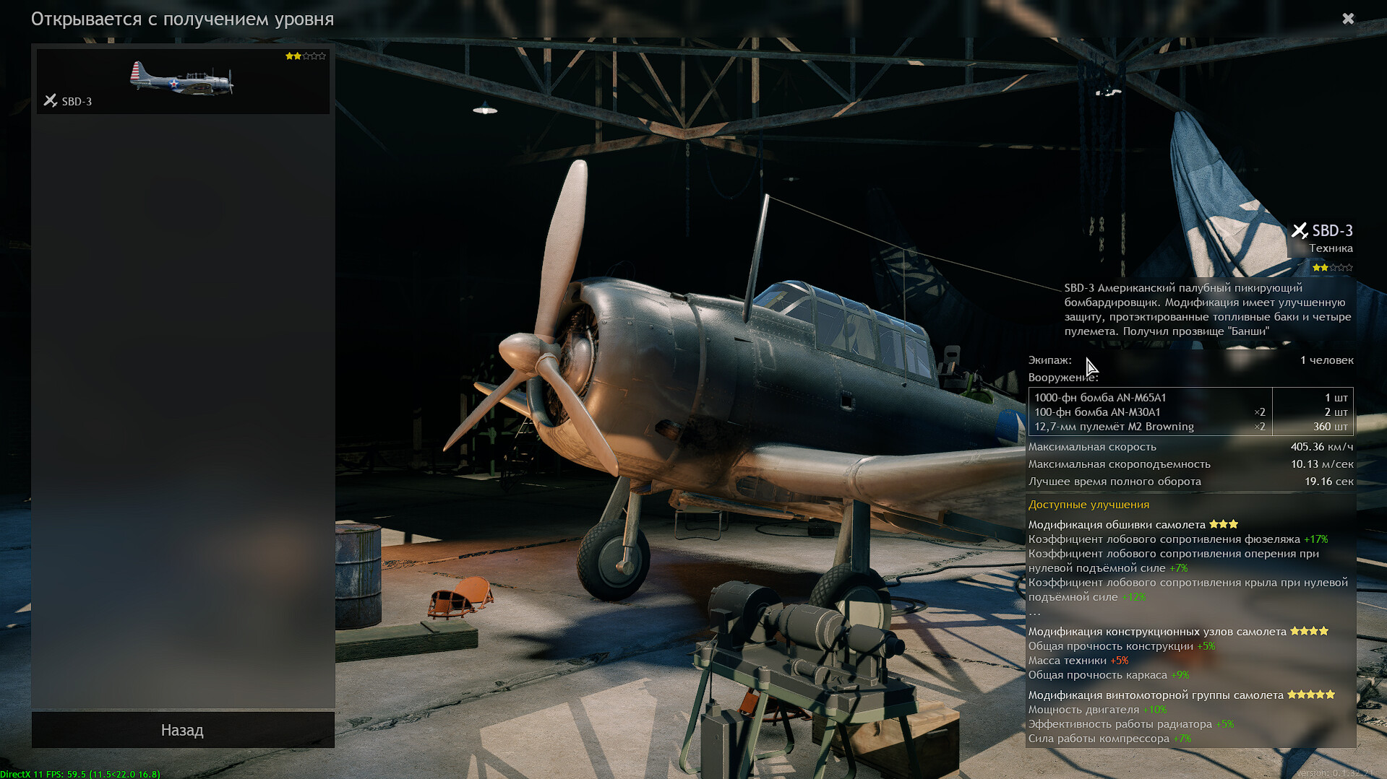Screen dimensions: 1387x779
Task: Click the star rating under Техника label
Action: coord(1332,268)
